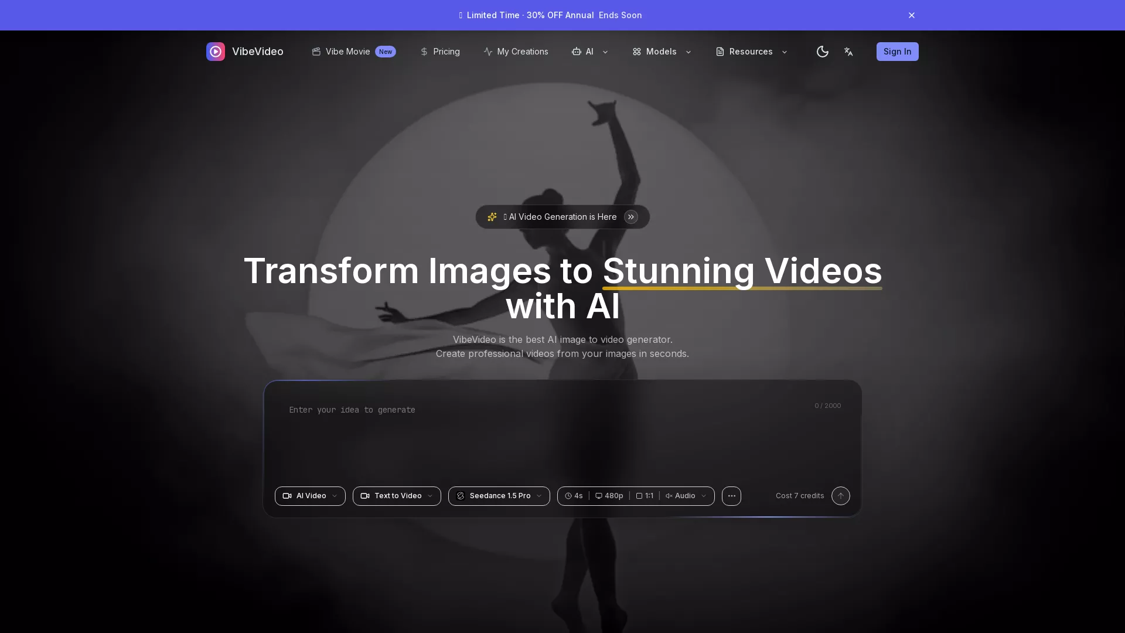Change the 1:1 aspect ratio option
This screenshot has width=1125, height=633.
pyautogui.click(x=645, y=496)
